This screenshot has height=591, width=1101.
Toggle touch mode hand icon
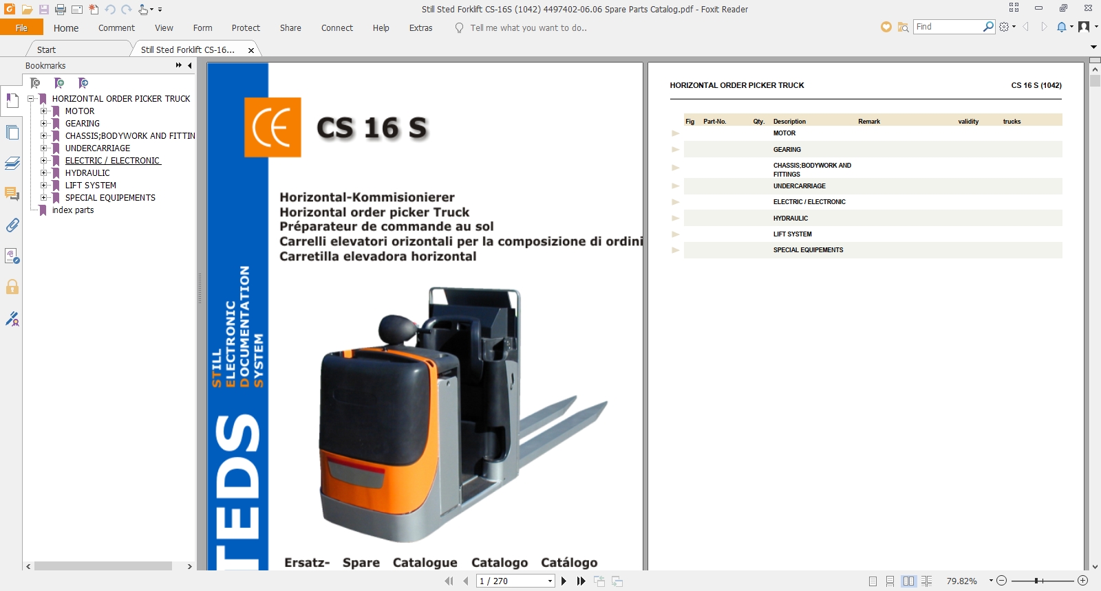(x=142, y=10)
